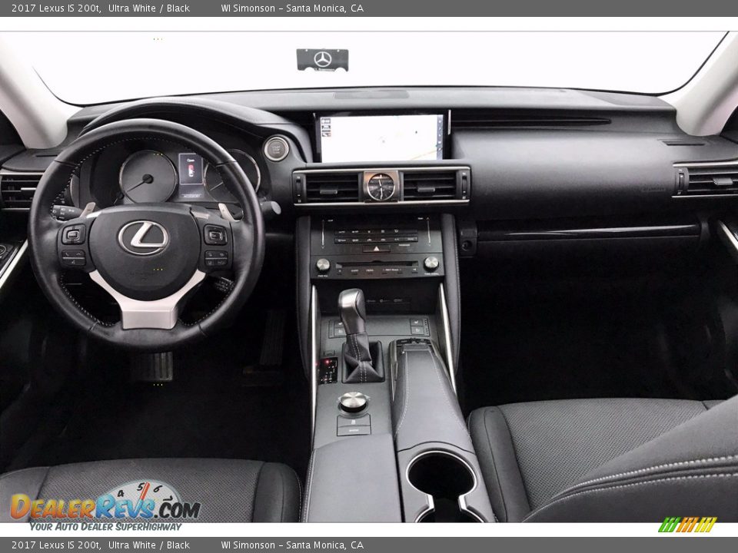The width and height of the screenshot is (738, 553).
Task: Click the Remote Touch controller knob
Action: click(354, 402)
